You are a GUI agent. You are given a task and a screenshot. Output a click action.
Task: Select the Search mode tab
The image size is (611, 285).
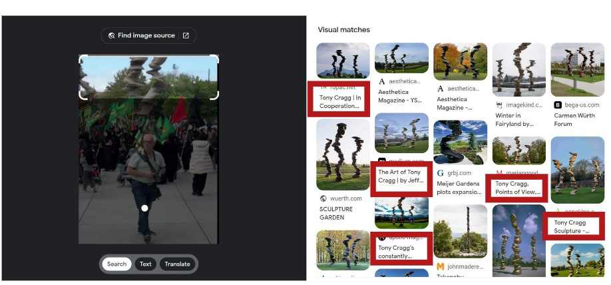click(x=116, y=264)
